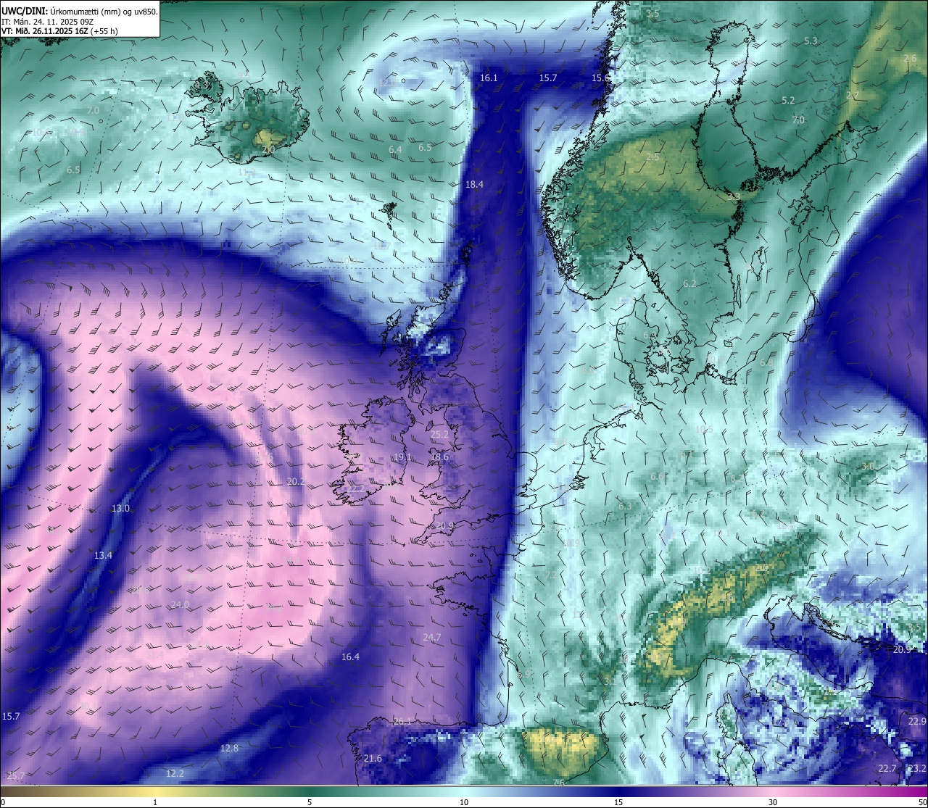Click the 12.2 value near the bottom
The width and height of the screenshot is (928, 808).
(175, 773)
